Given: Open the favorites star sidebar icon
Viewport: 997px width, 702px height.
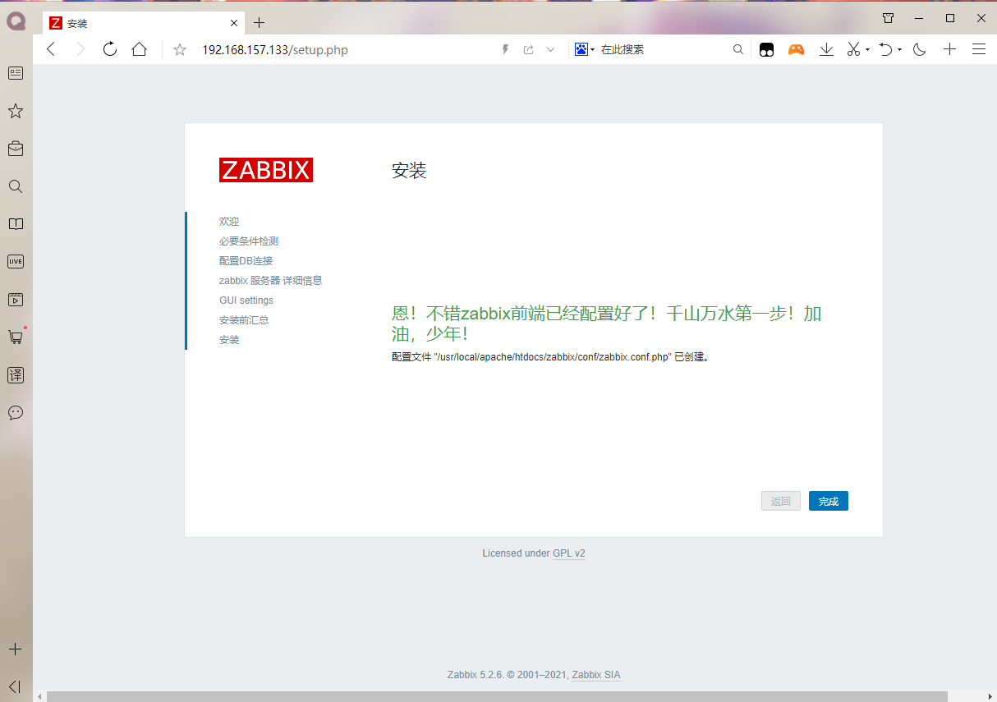Looking at the screenshot, I should 16,111.
